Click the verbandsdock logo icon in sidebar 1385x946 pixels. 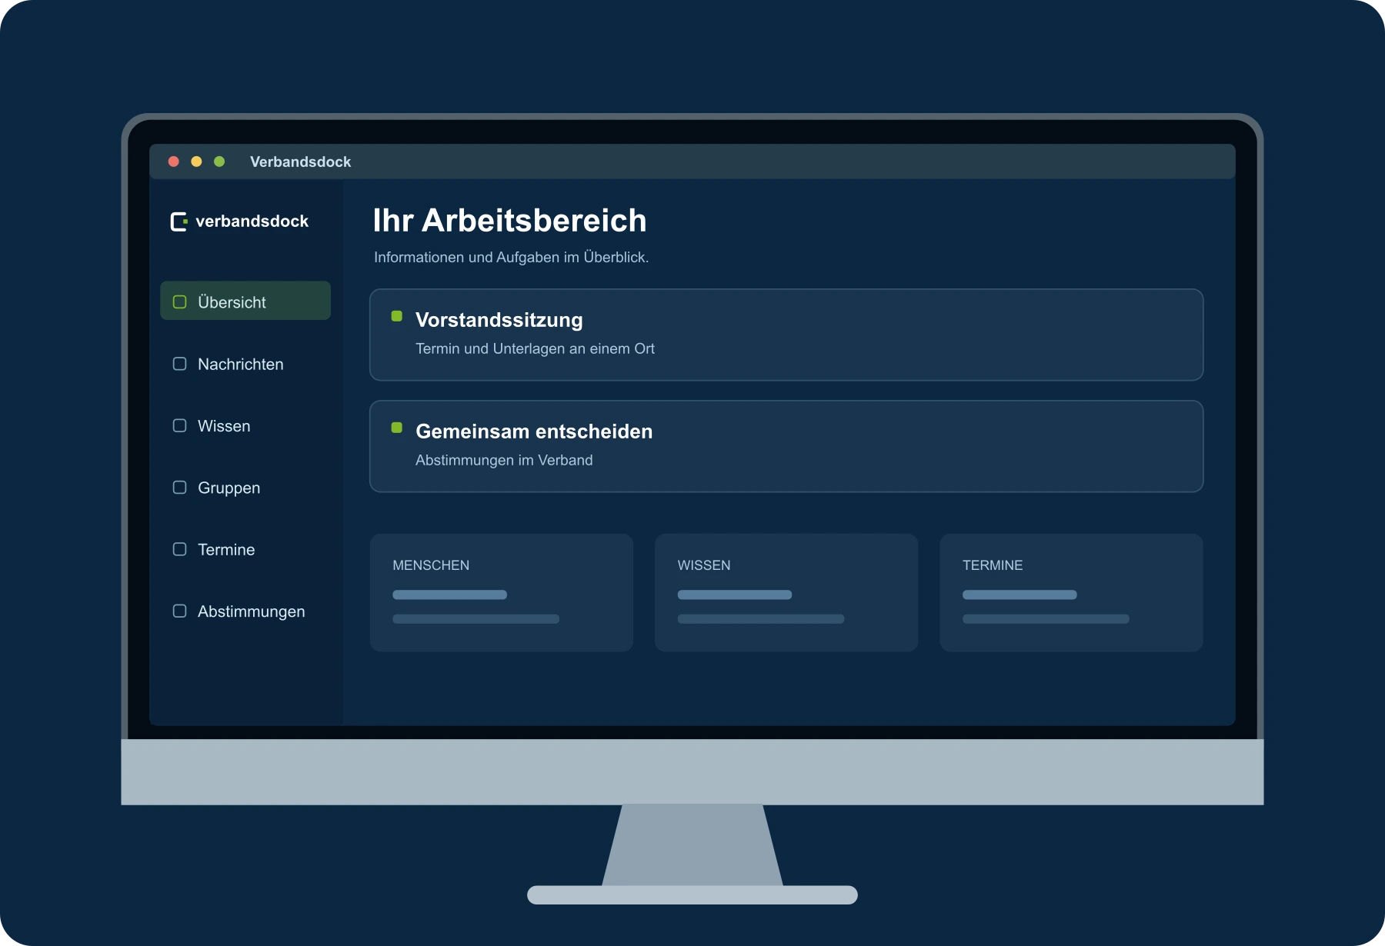coord(179,222)
